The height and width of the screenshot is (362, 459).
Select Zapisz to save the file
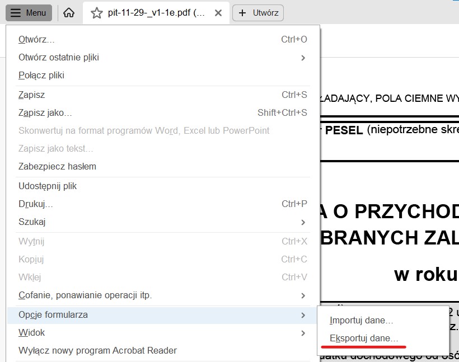coord(31,95)
